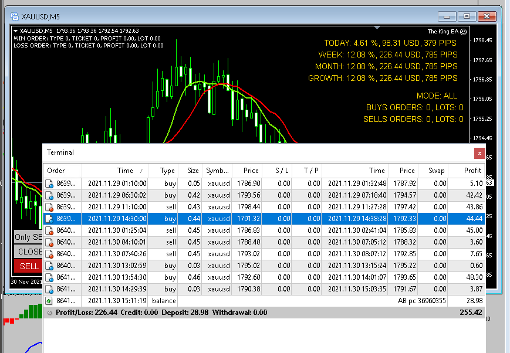The image size is (510, 353).
Task: Sort by the Size column header
Action: (x=190, y=170)
